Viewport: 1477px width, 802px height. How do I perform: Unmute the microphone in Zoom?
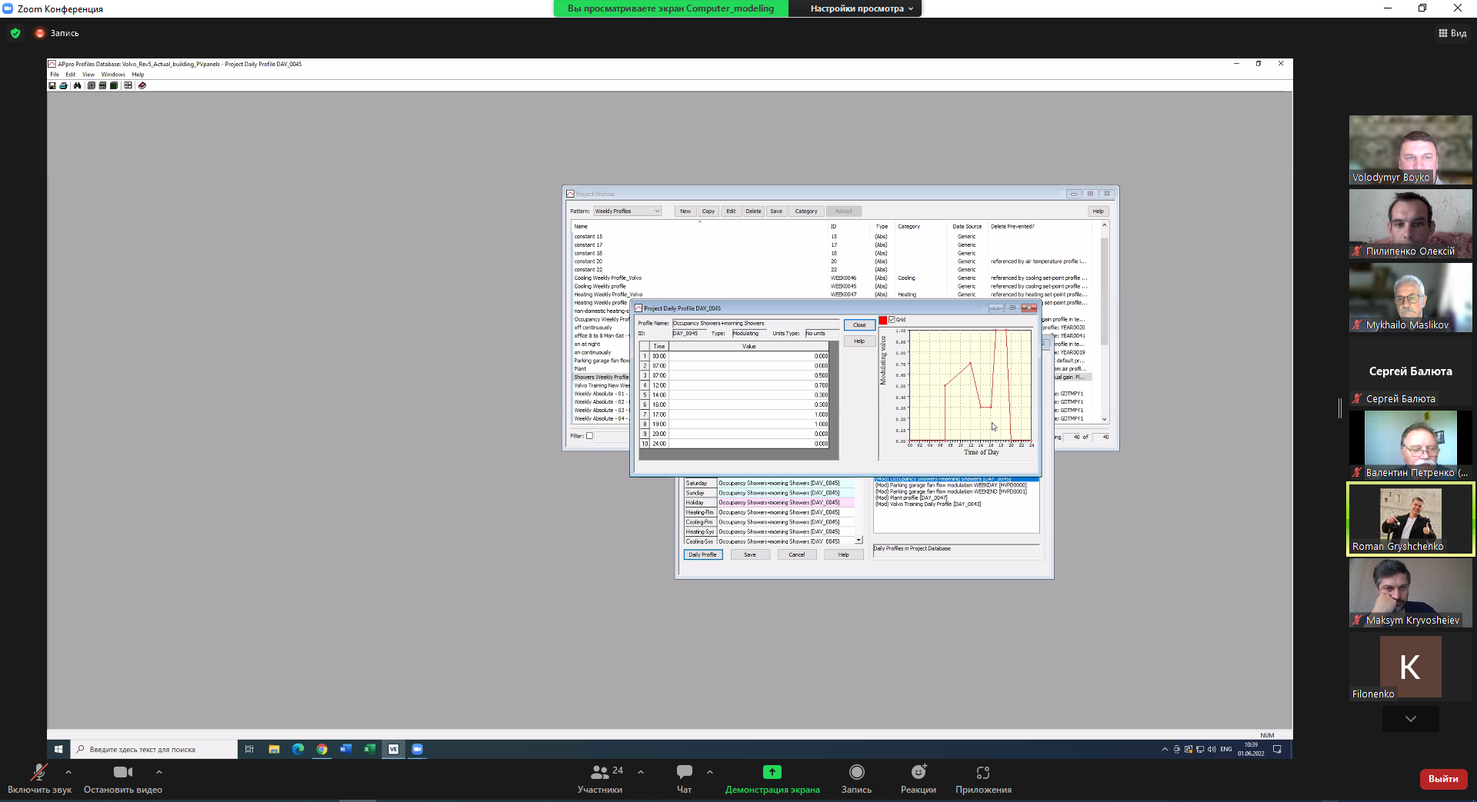[38, 772]
